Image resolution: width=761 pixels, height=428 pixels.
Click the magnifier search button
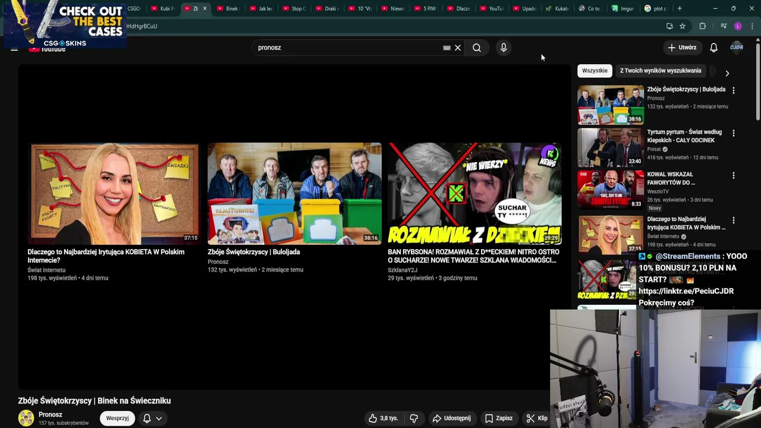477,48
